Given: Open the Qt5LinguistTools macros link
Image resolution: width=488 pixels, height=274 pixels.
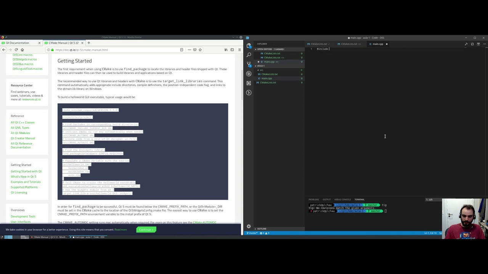Looking at the screenshot, I should tap(27, 69).
